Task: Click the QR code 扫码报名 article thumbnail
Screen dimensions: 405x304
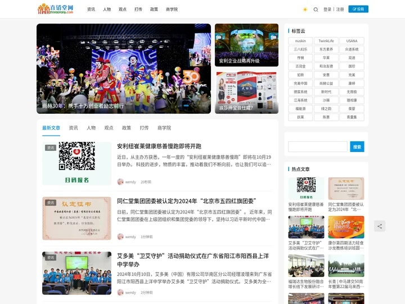Action: click(76, 163)
